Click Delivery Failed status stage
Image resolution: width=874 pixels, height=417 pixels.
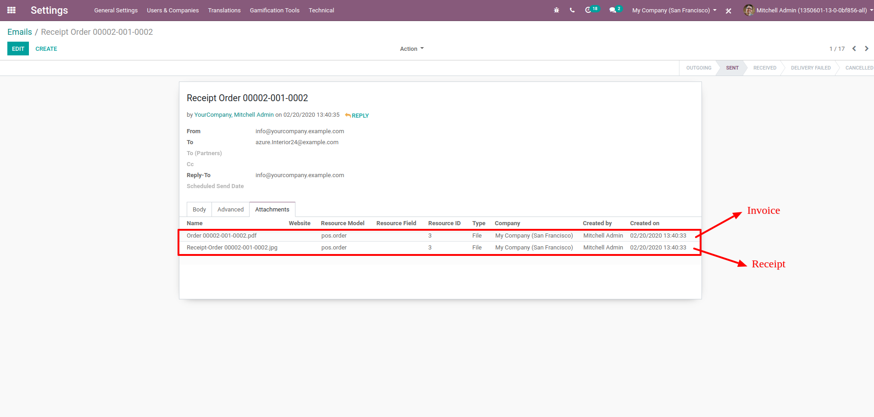pos(811,68)
